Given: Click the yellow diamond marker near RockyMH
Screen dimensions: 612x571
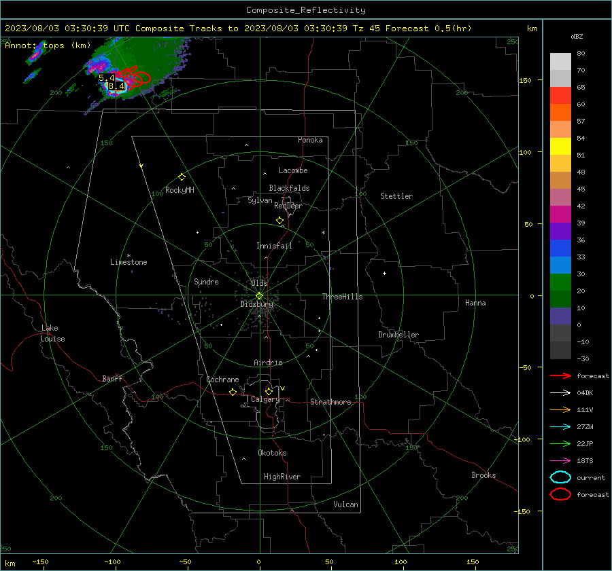Looking at the screenshot, I should coord(182,177).
